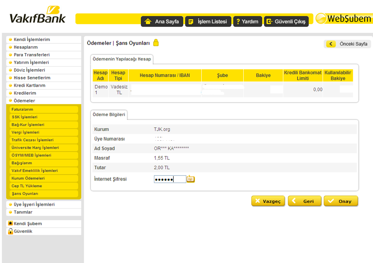Click the exit icon in Güvenli Çıkış
The image size is (373, 263).
pos(269,22)
